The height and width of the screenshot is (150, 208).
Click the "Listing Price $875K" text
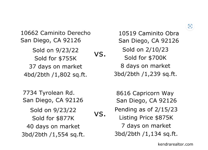[146, 118]
